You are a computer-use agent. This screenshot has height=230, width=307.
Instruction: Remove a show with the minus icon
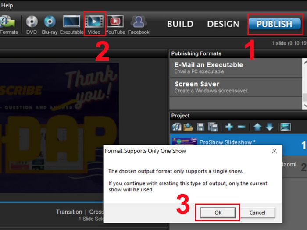(241, 127)
